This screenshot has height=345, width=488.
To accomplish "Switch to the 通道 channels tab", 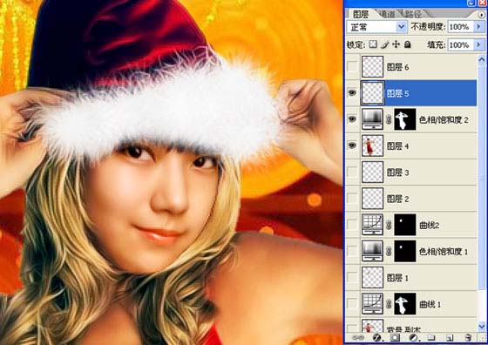I will pos(387,14).
